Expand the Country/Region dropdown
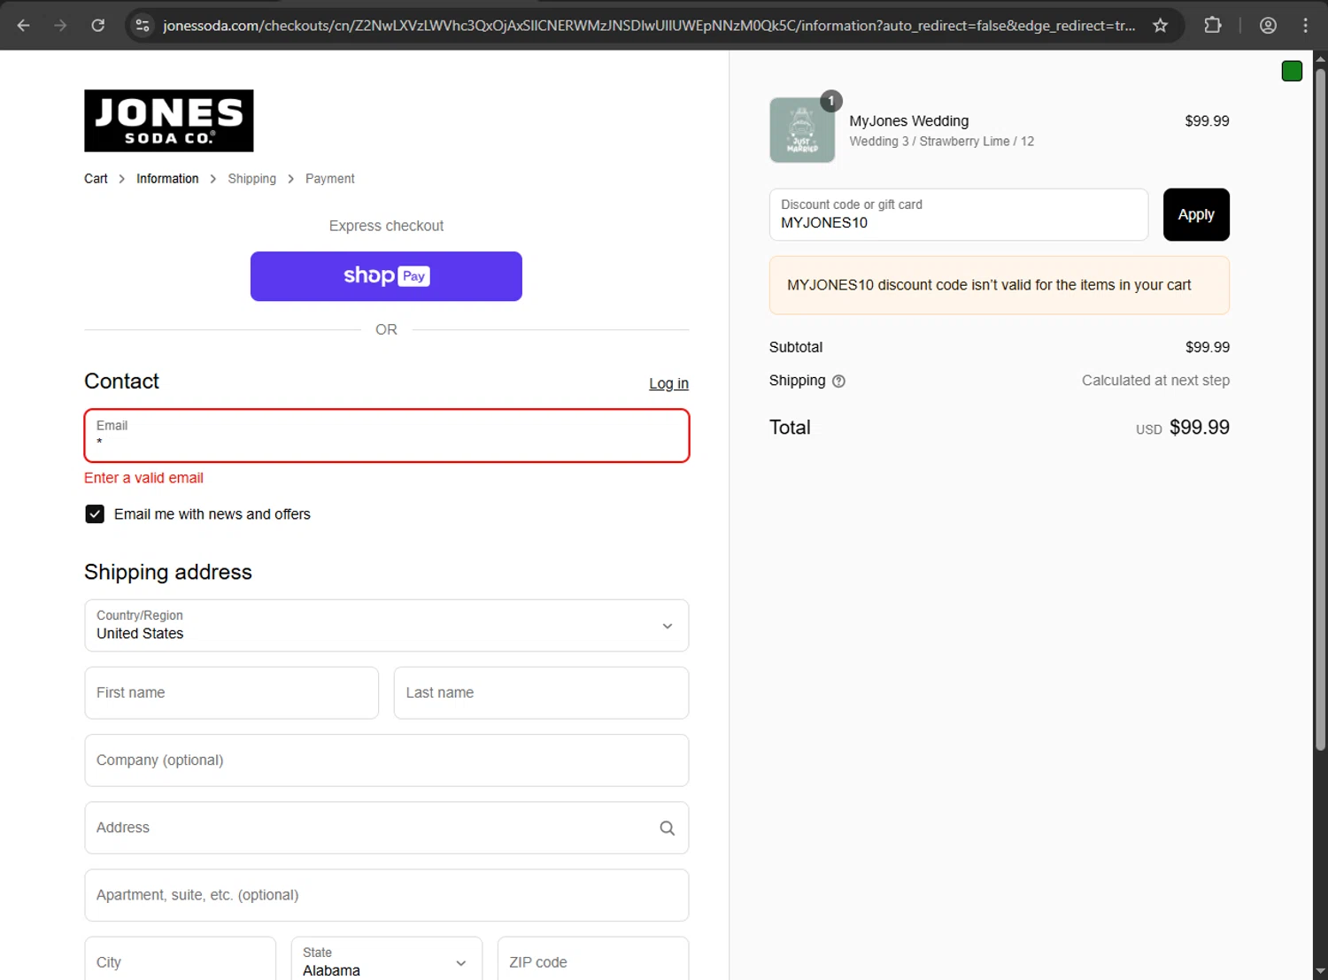The image size is (1328, 980). pos(387,626)
